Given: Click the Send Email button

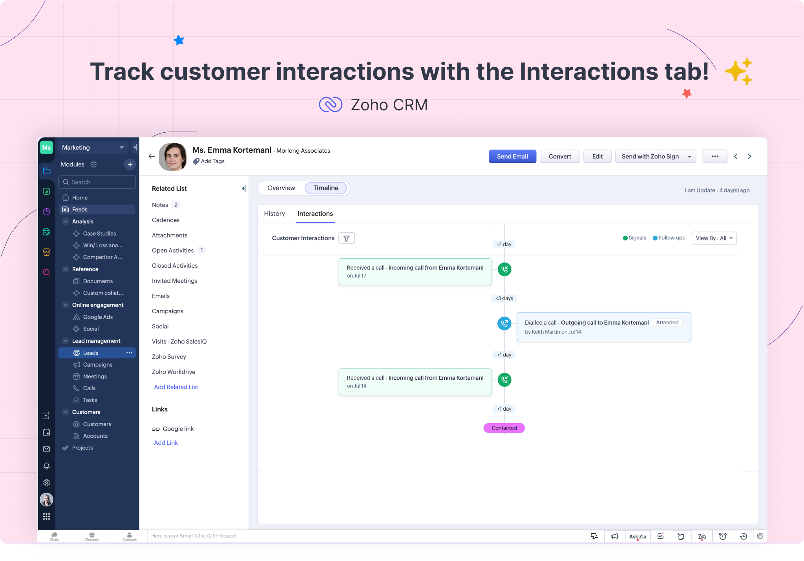Looking at the screenshot, I should coord(512,157).
